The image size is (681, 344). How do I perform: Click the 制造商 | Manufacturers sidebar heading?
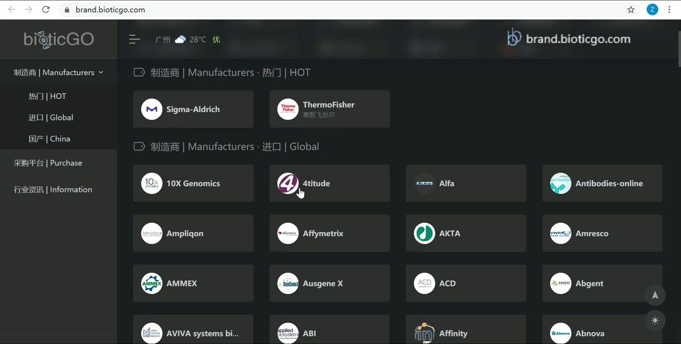pyautogui.click(x=54, y=72)
